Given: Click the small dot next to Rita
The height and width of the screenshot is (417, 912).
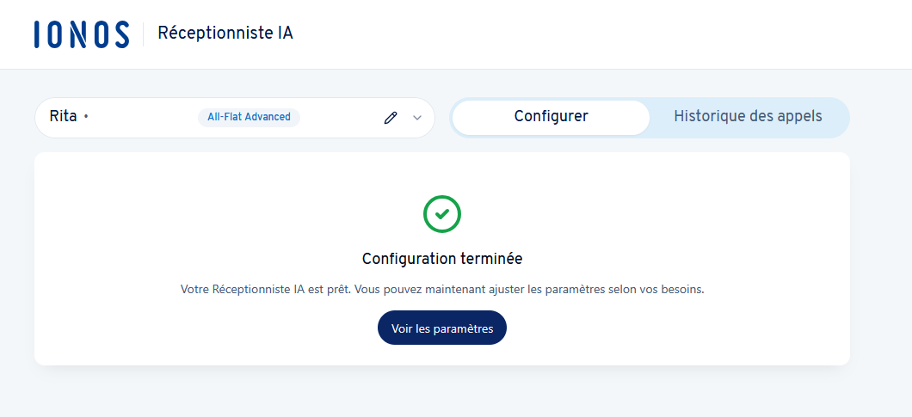Looking at the screenshot, I should [x=86, y=117].
